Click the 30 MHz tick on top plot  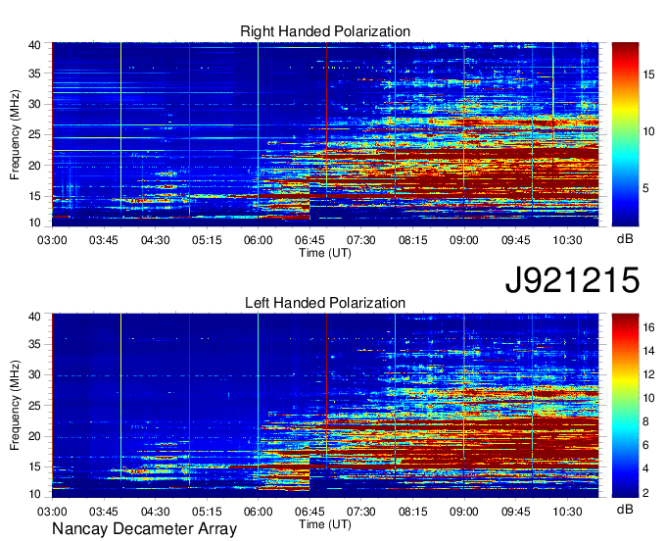(x=34, y=104)
